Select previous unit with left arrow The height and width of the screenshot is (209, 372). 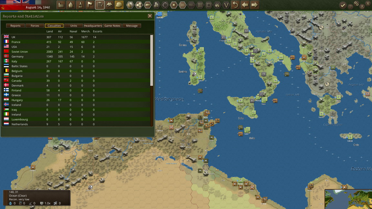pyautogui.click(x=245, y=5)
